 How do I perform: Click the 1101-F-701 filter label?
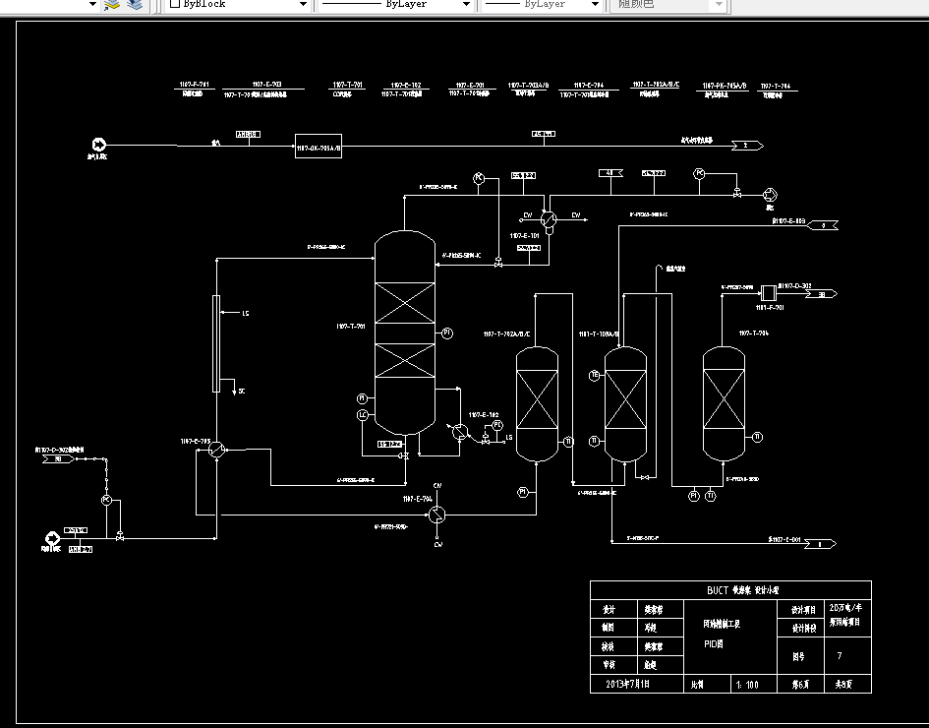click(x=770, y=308)
